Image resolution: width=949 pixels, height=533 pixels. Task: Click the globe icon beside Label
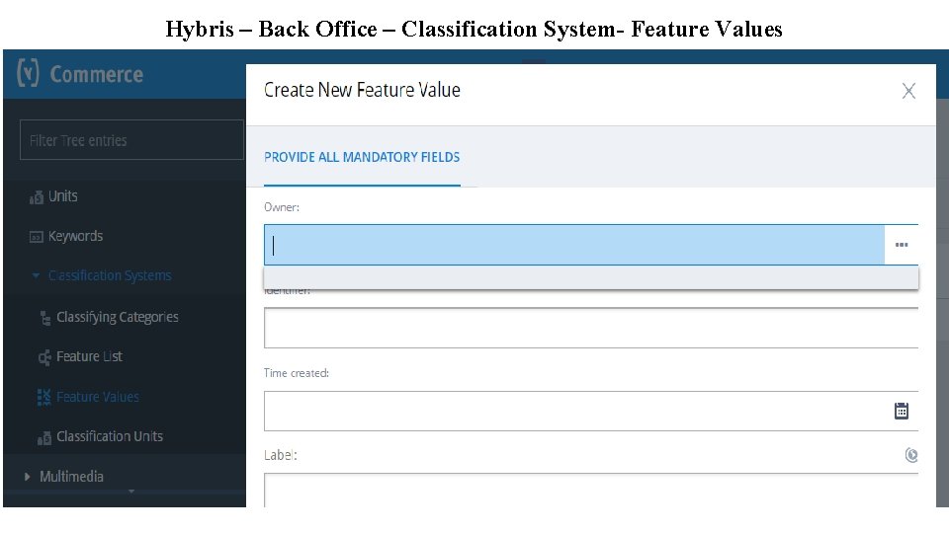pyautogui.click(x=910, y=455)
